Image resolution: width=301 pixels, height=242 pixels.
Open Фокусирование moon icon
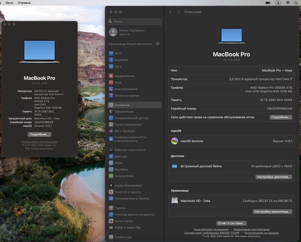(x=111, y=89)
